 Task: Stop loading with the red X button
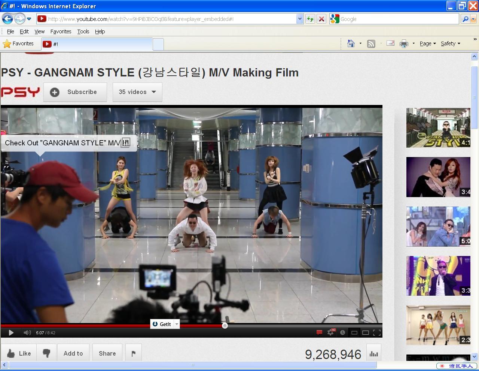[x=321, y=19]
